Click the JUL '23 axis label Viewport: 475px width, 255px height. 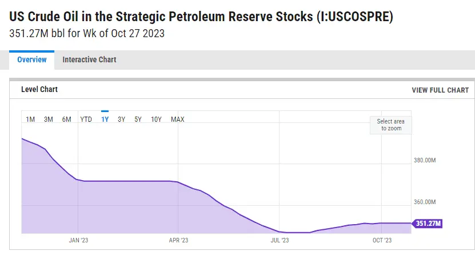280,240
